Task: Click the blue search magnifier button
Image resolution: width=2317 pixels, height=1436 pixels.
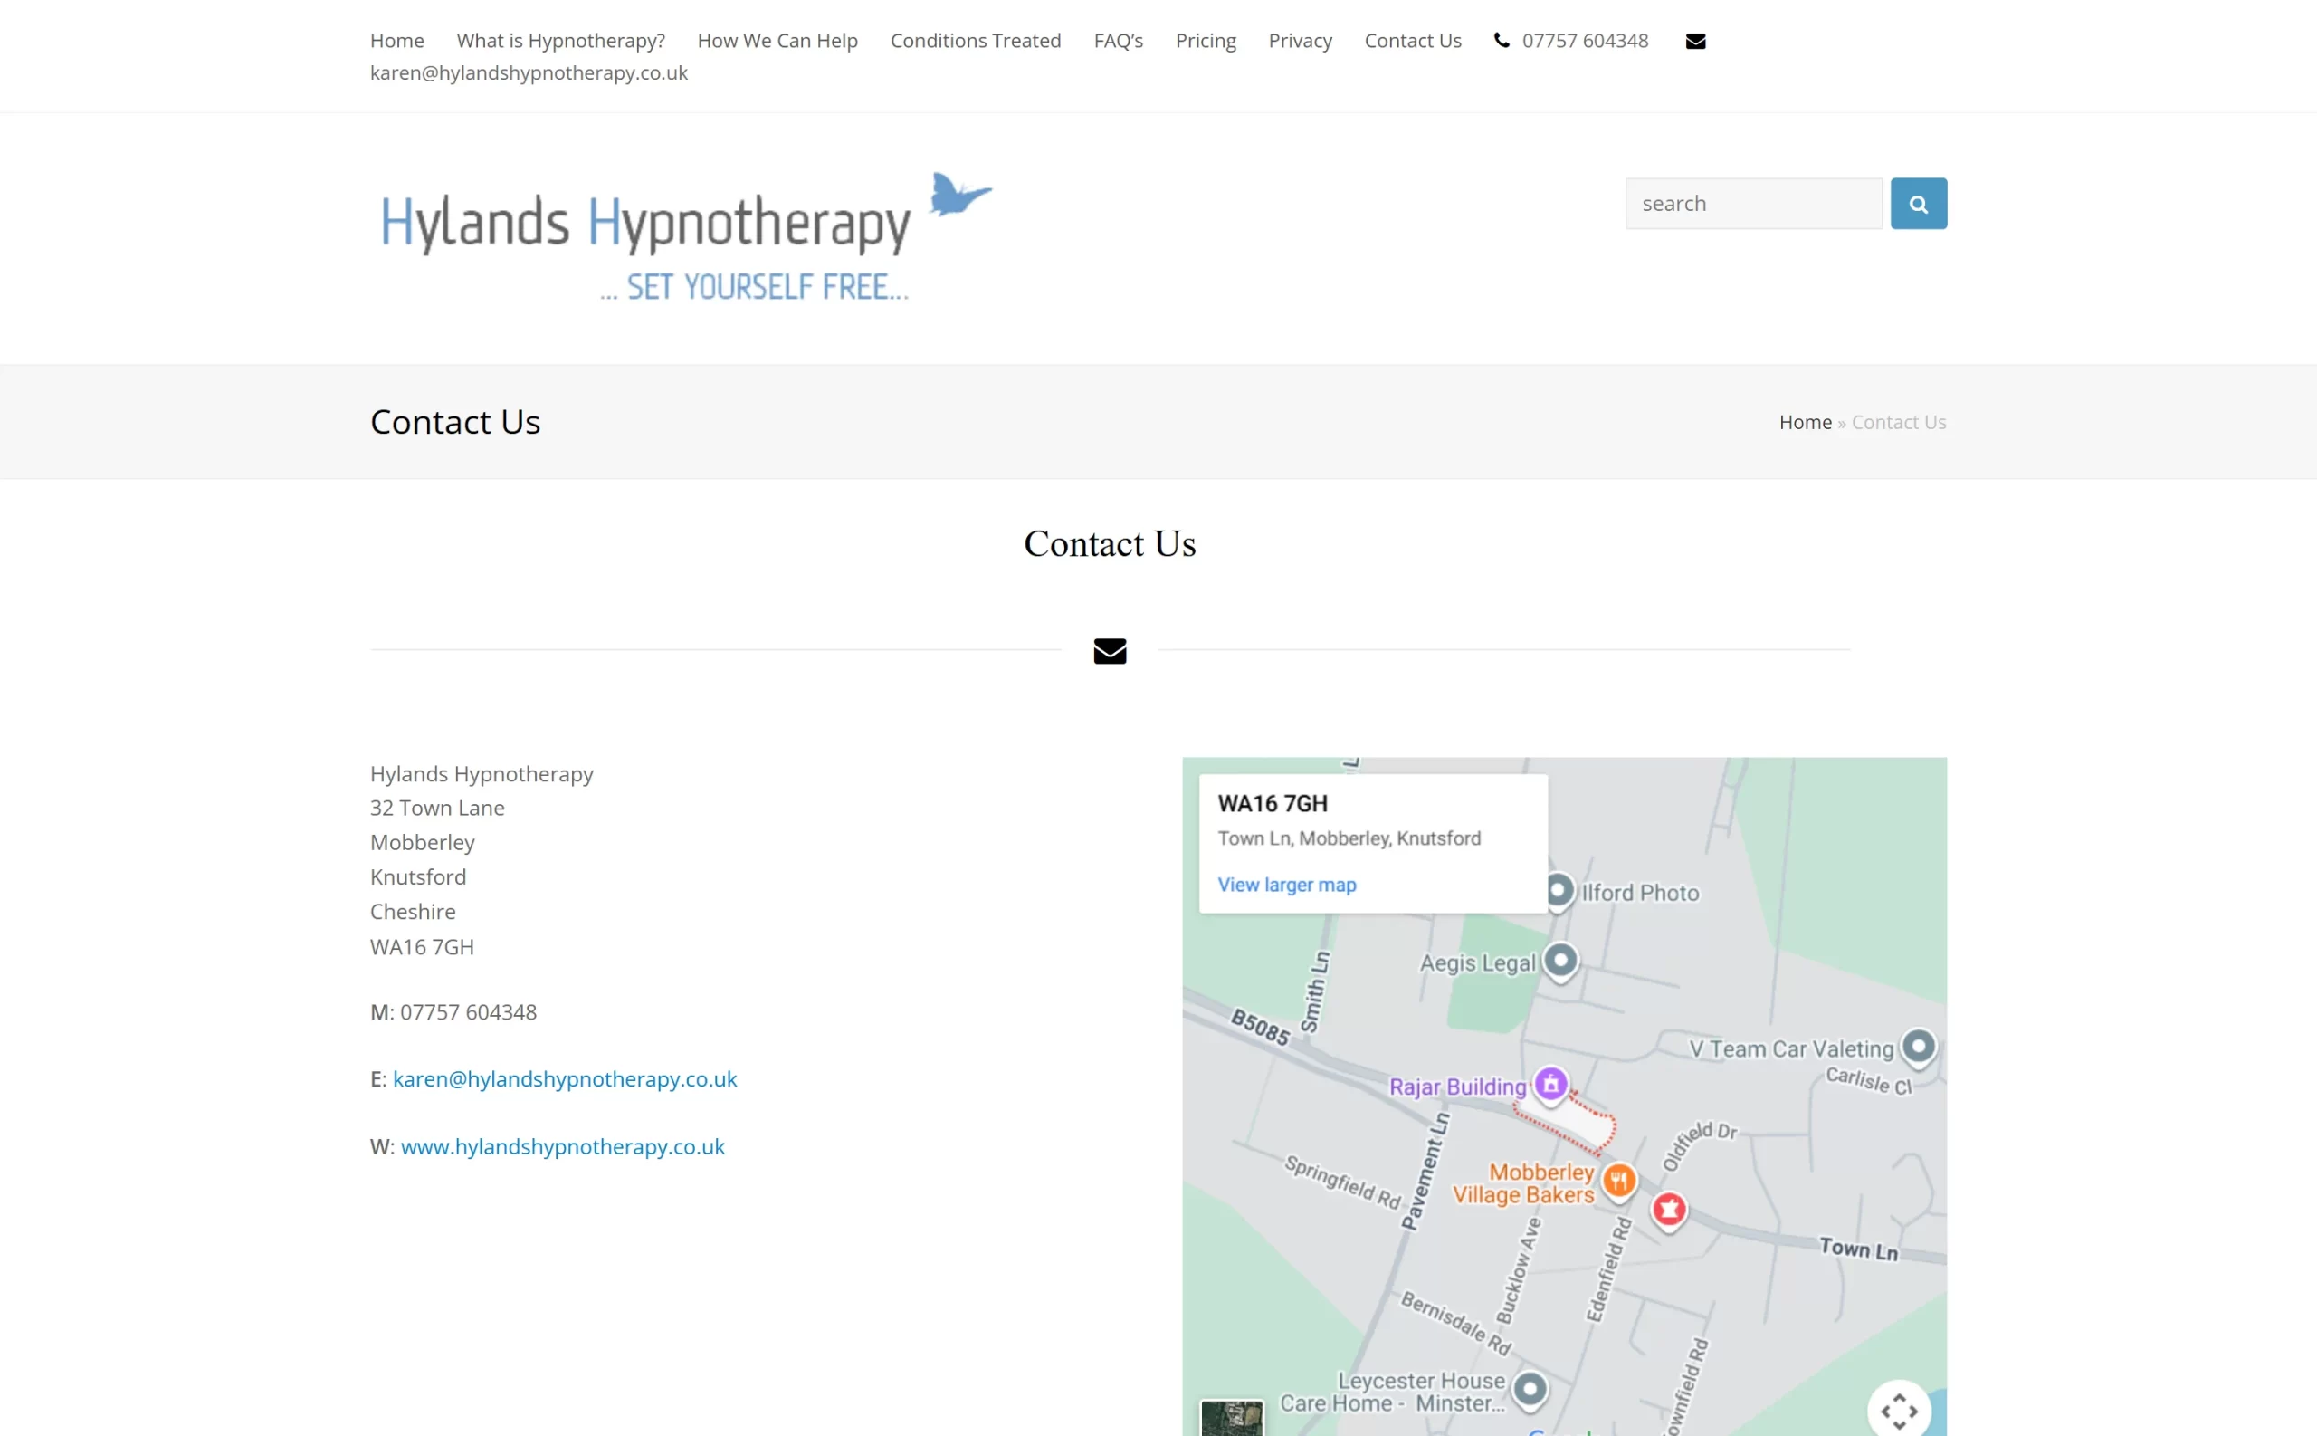Action: (x=1917, y=203)
